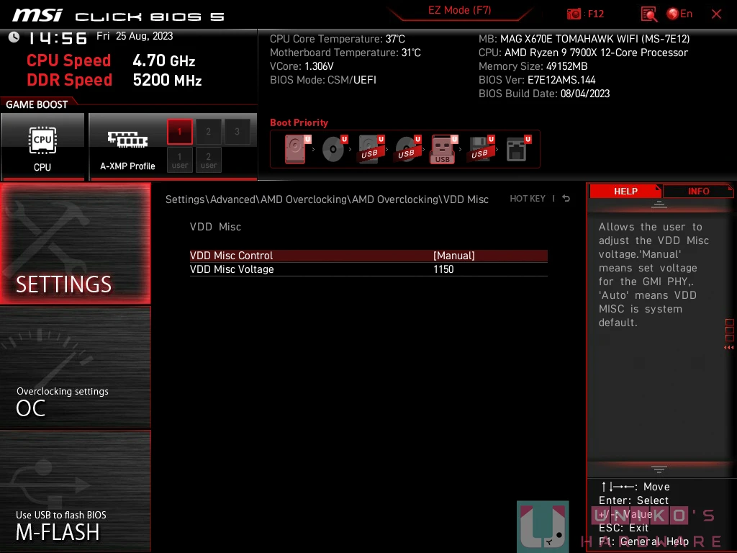Image resolution: width=737 pixels, height=553 pixels.
Task: Switch to EZ Mode (F7)
Action: coord(459,10)
